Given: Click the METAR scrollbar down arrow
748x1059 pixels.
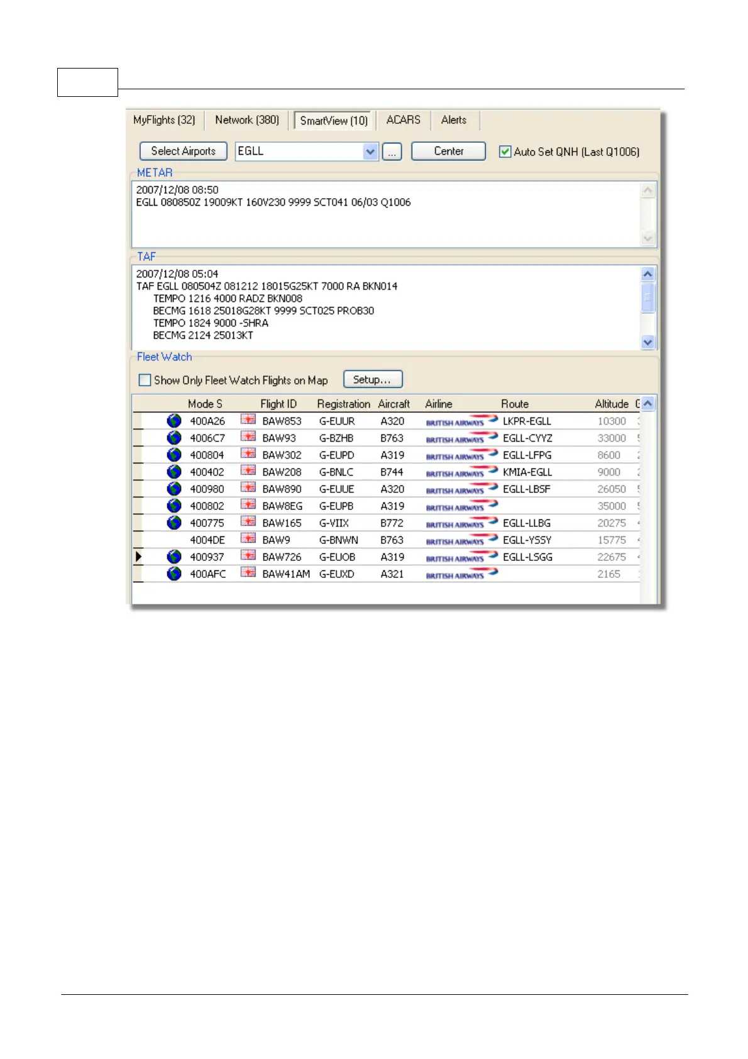Looking at the screenshot, I should click(x=647, y=238).
